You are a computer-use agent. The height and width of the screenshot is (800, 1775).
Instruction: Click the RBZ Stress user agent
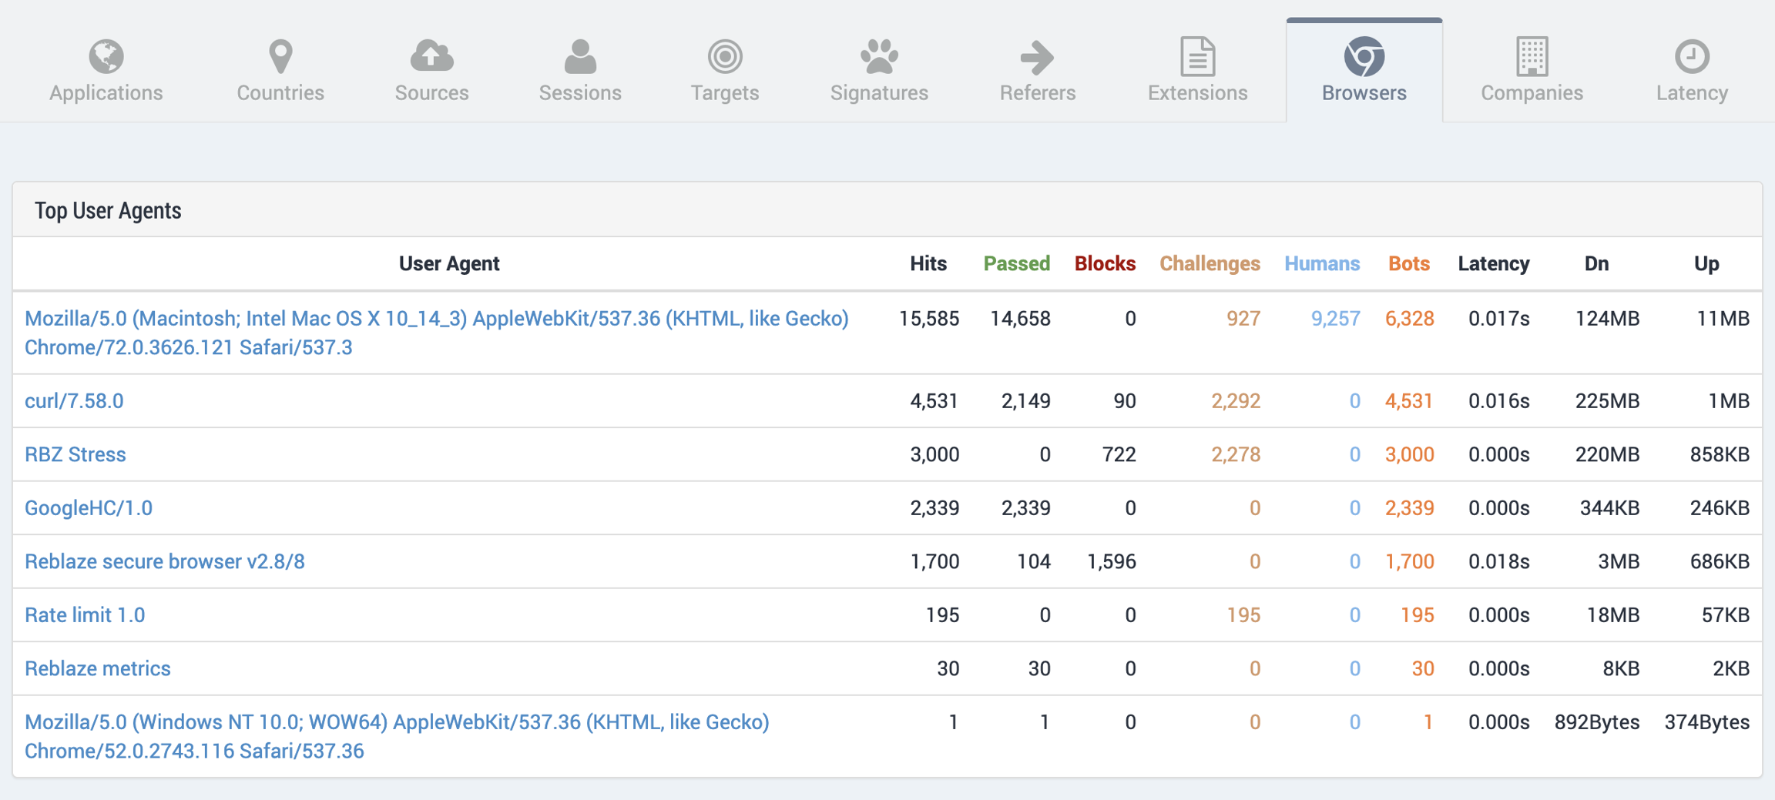[75, 454]
